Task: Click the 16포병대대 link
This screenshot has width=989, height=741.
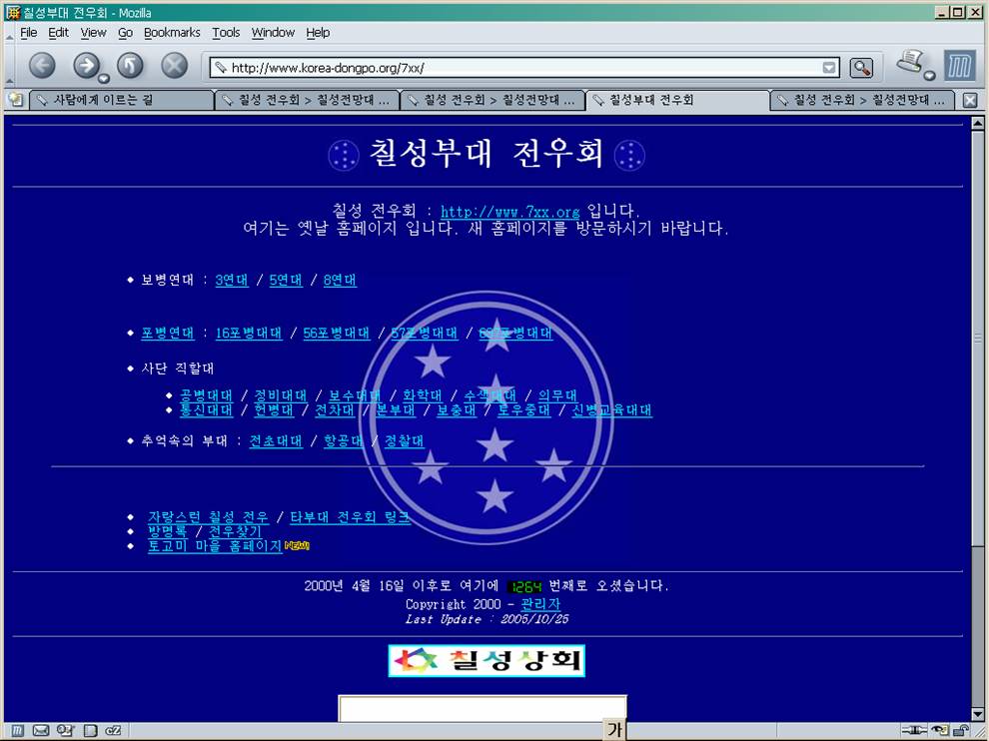Action: 249,334
